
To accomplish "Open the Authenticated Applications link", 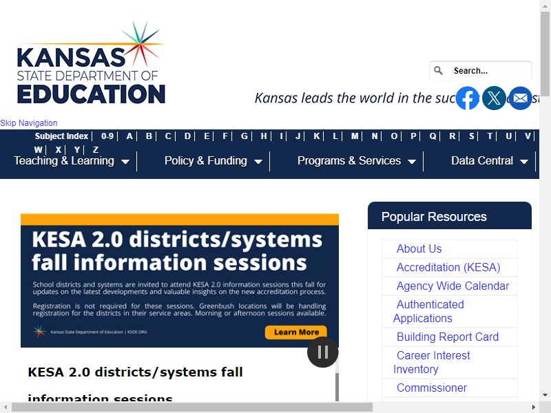I will click(x=428, y=311).
